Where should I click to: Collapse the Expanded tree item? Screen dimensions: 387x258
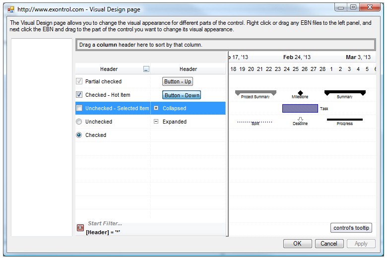point(156,122)
